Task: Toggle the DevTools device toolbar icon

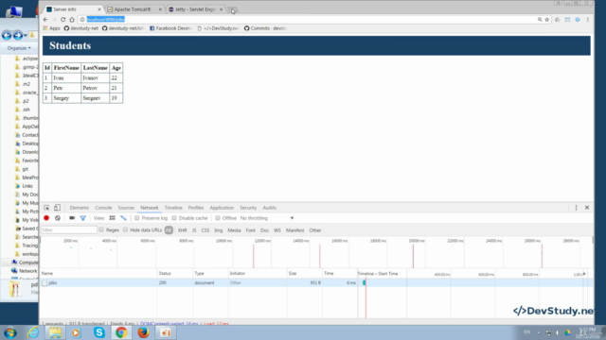Action: (57, 208)
